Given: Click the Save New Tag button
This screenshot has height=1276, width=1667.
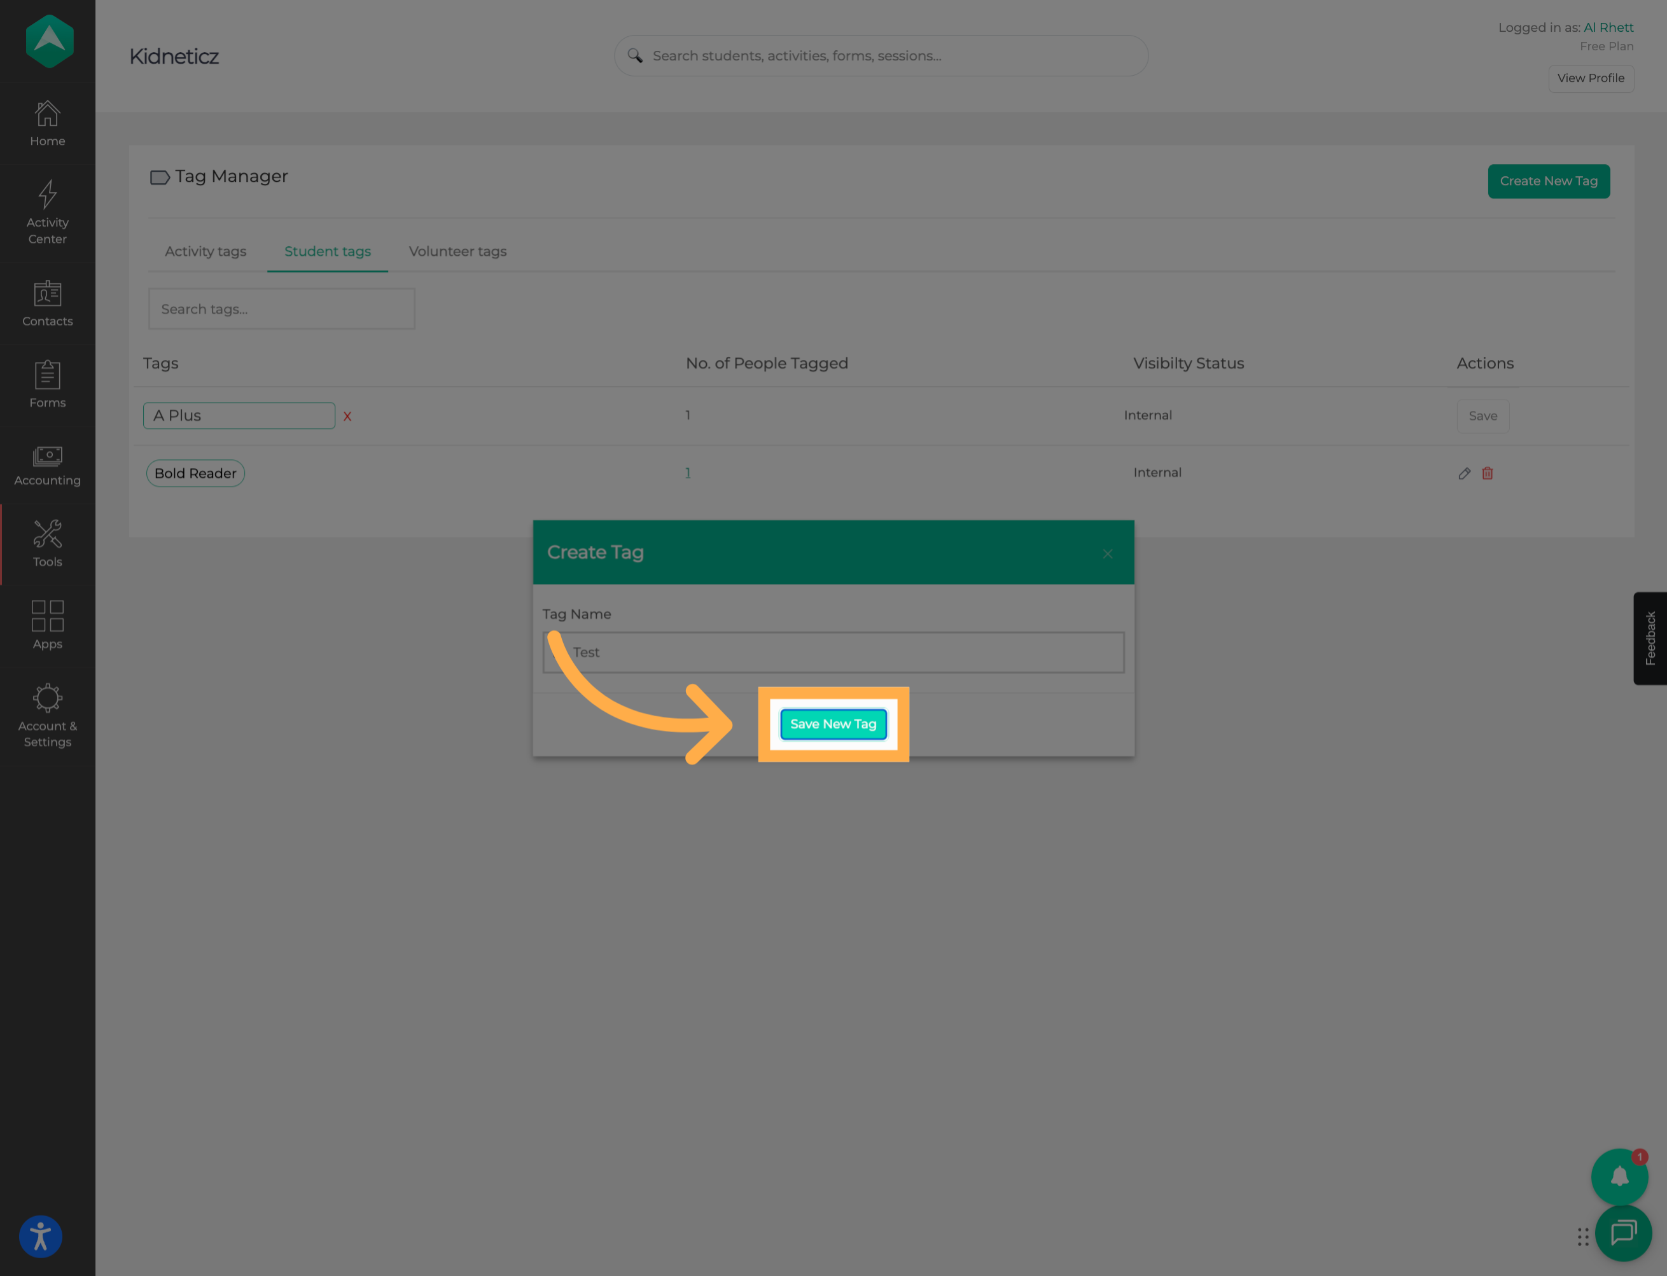Looking at the screenshot, I should 833,724.
